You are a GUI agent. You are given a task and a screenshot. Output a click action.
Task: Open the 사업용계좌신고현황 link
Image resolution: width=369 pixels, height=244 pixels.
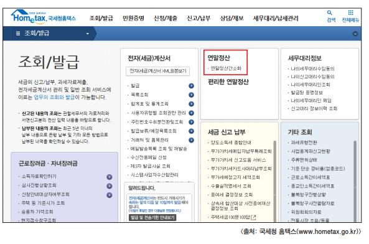311,151
